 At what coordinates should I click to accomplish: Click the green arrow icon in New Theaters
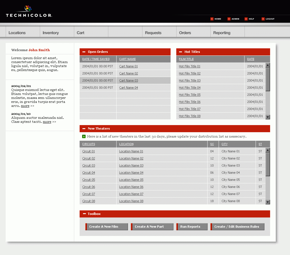click(x=84, y=136)
